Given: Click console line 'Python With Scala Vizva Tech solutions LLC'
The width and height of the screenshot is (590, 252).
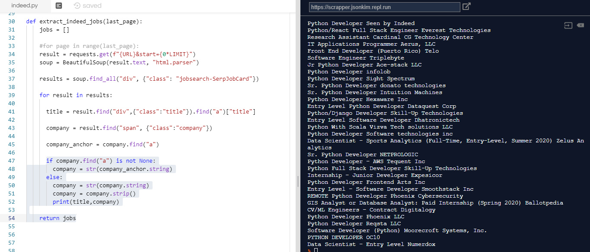Looking at the screenshot, I should [x=380, y=127].
